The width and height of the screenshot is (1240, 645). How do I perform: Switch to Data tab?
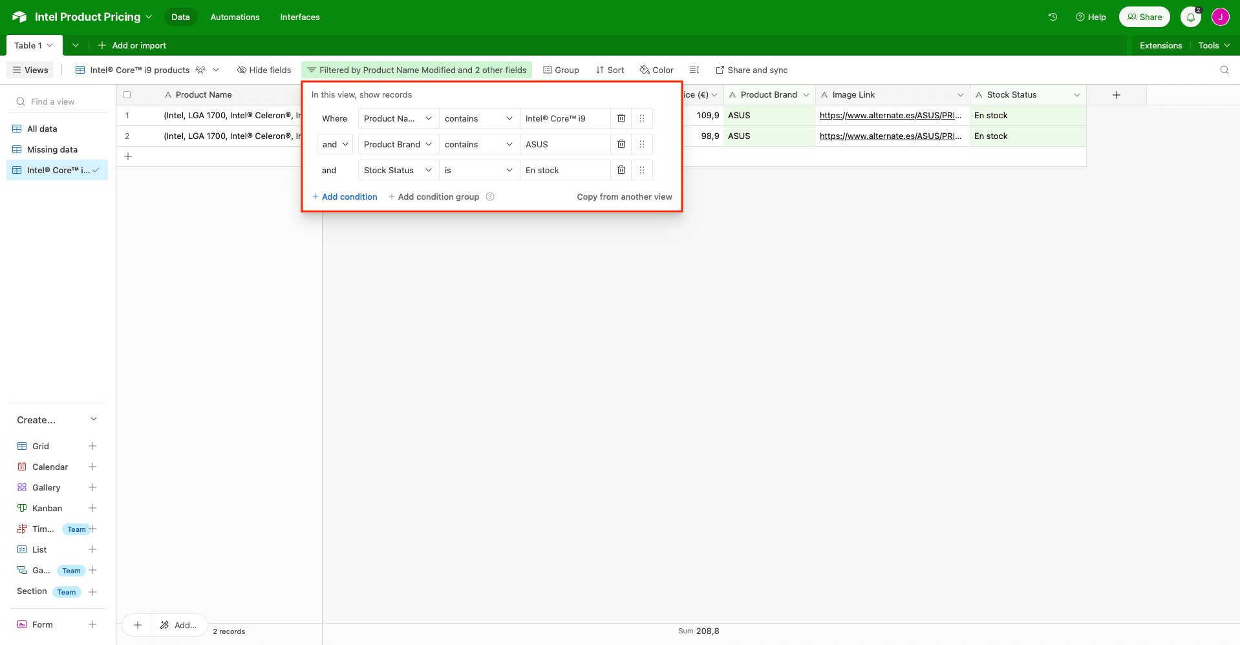(180, 17)
